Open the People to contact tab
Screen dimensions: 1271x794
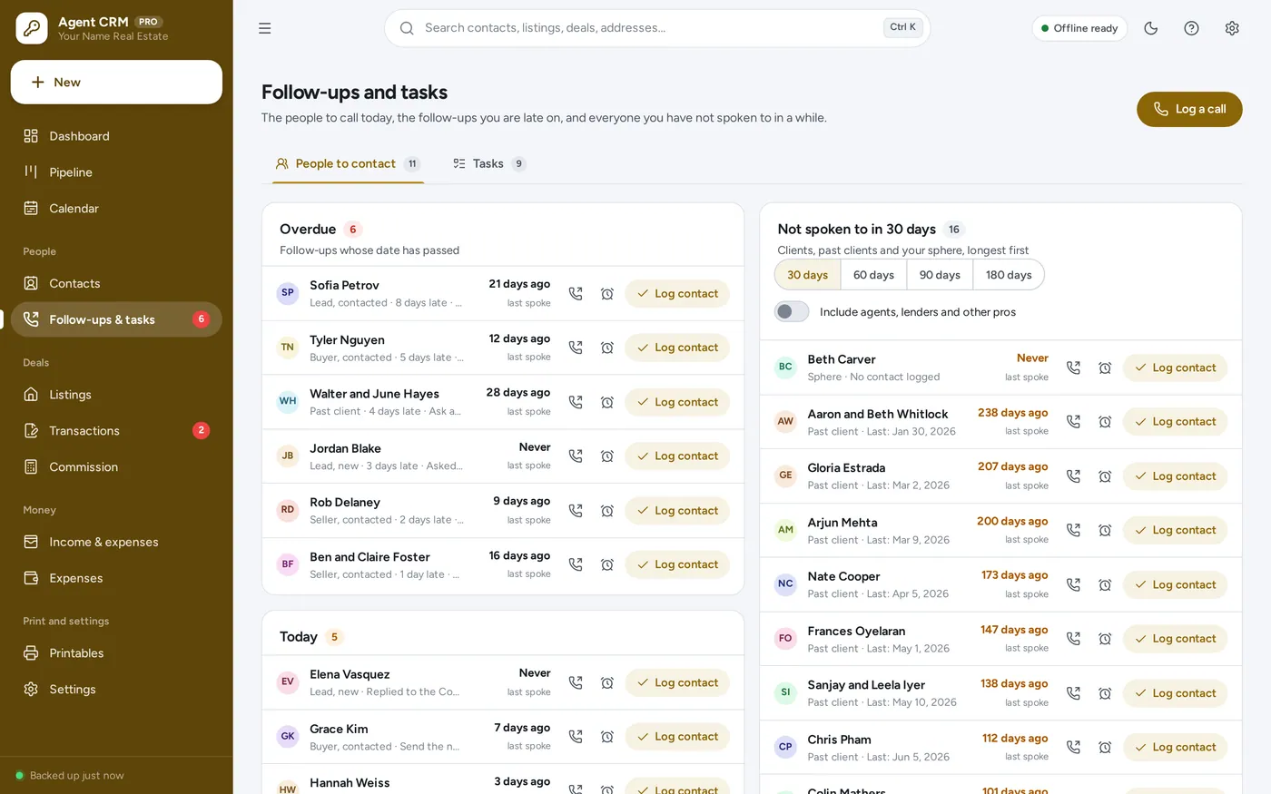point(348,164)
